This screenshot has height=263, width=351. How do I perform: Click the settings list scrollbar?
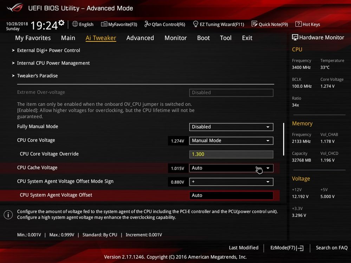pos(284,139)
